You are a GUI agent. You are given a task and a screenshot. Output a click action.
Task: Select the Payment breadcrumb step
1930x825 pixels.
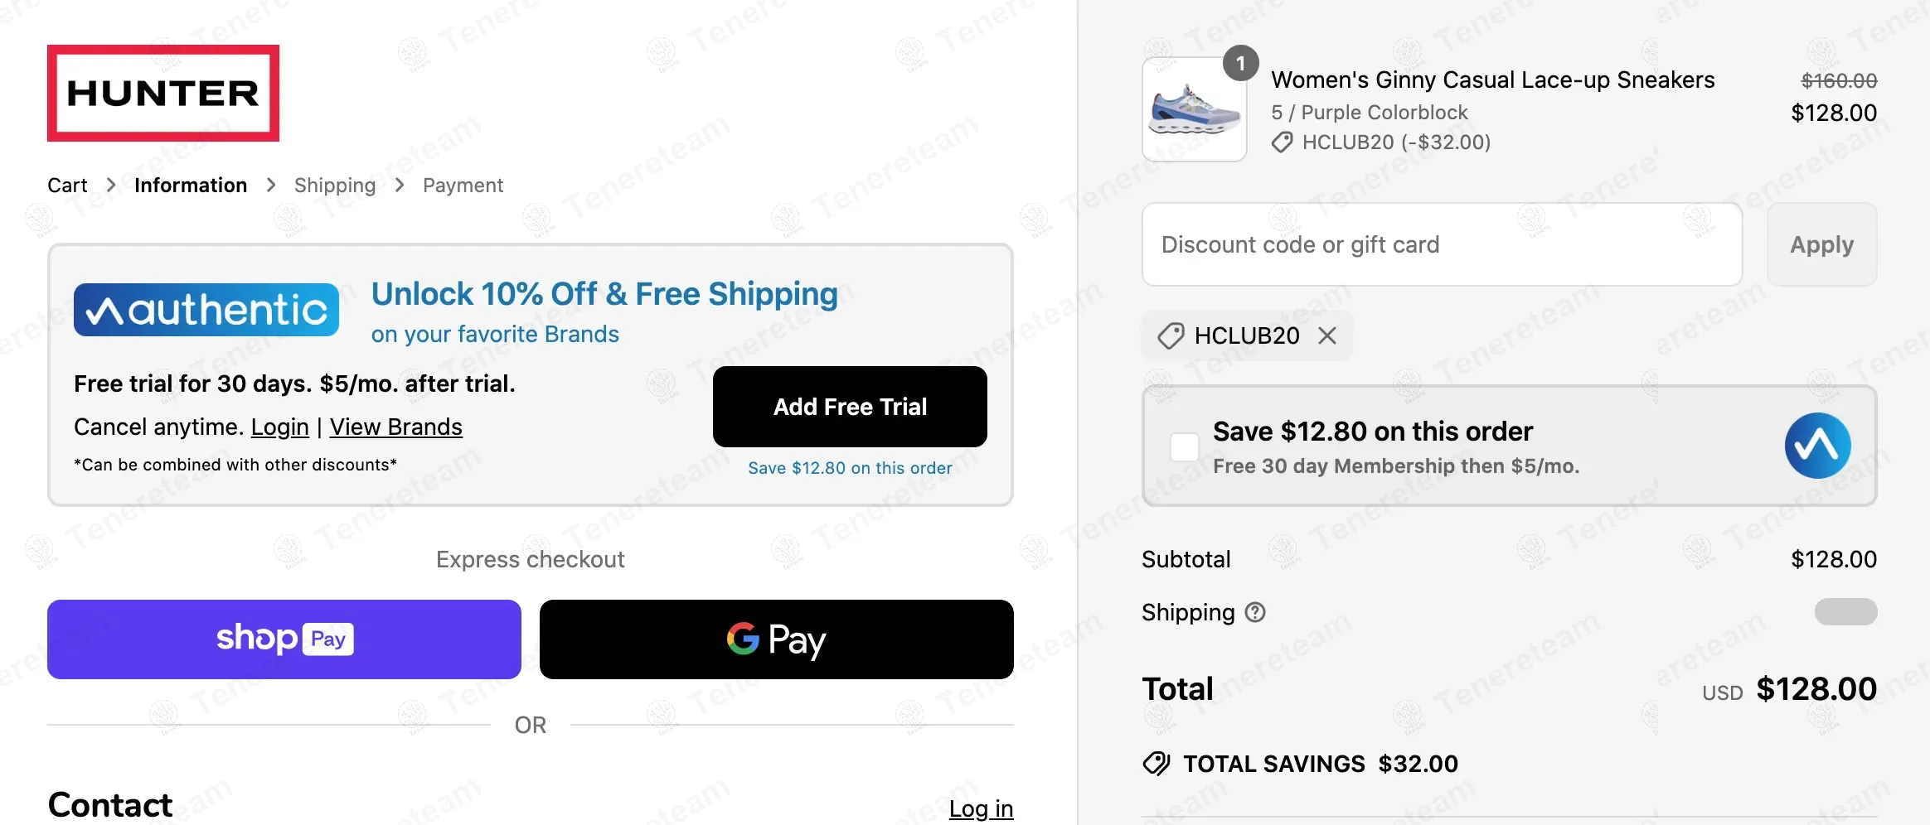[463, 186]
